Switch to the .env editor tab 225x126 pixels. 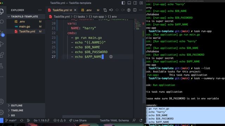[89, 10]
